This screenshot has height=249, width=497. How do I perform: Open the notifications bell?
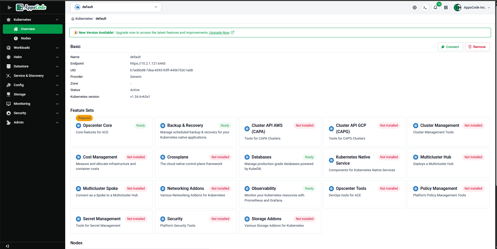click(435, 8)
